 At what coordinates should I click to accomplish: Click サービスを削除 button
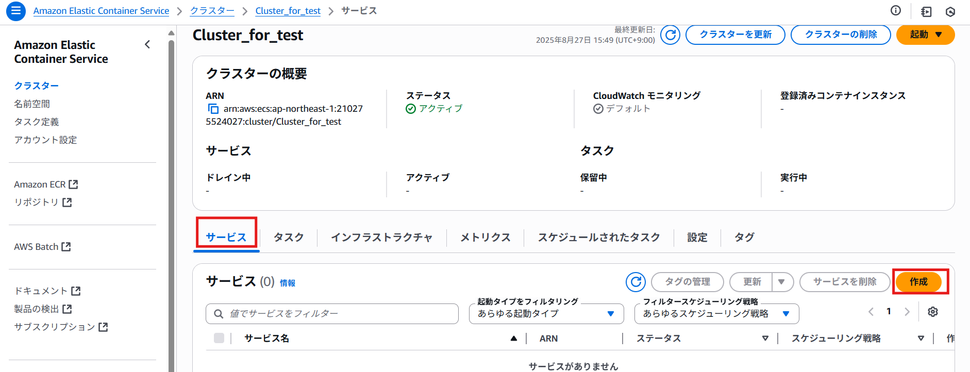click(845, 282)
